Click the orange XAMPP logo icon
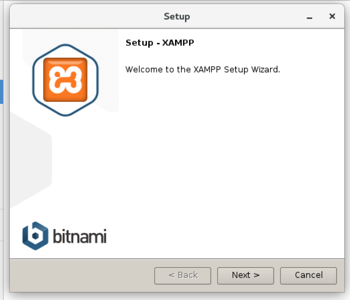 65,80
